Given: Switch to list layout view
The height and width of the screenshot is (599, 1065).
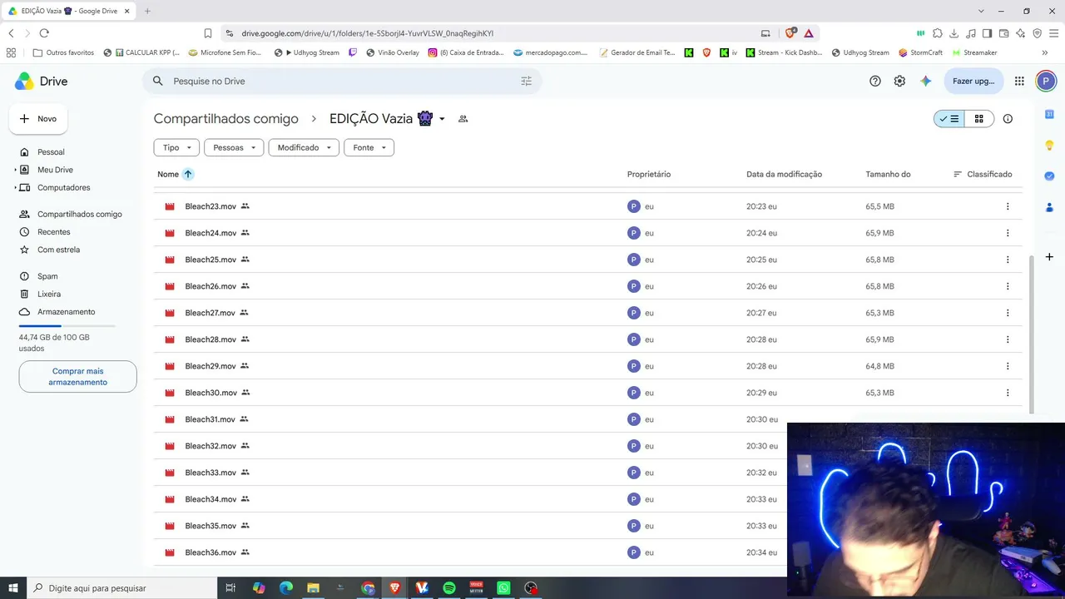Looking at the screenshot, I should coord(949,119).
